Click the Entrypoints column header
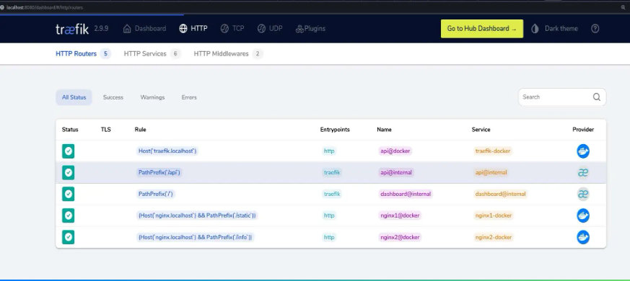The width and height of the screenshot is (630, 281). coord(335,129)
